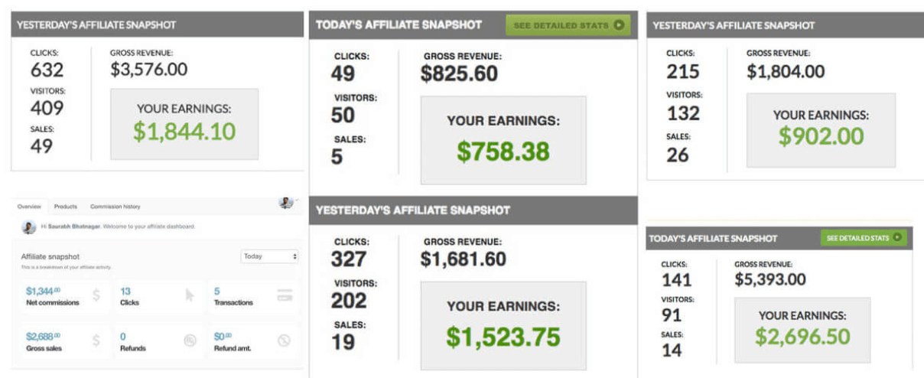Click the $758.38 Your Earnings box

point(503,140)
